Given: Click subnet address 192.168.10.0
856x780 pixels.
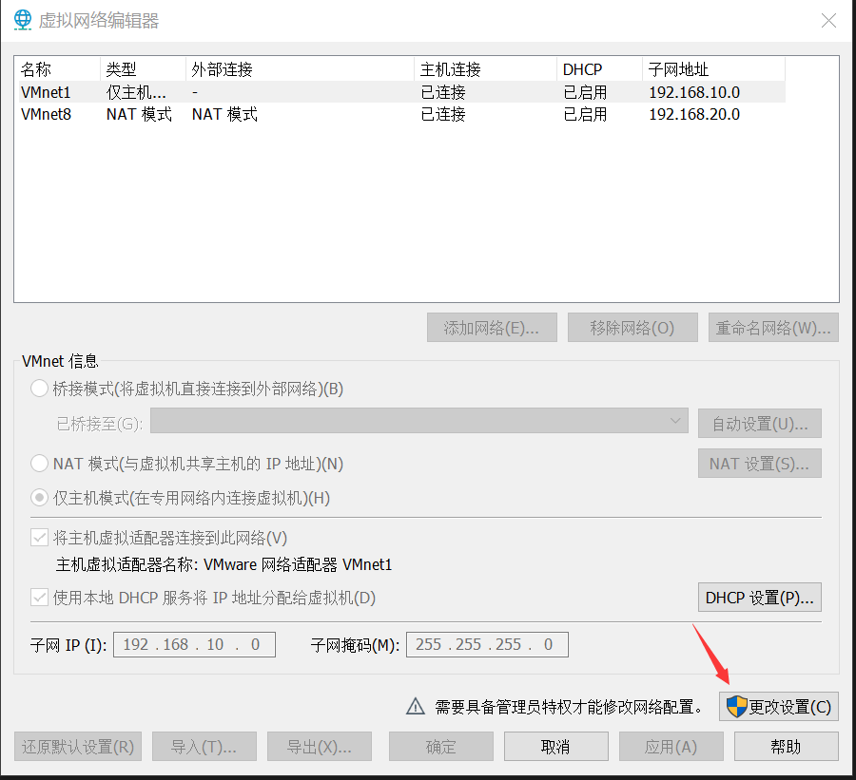Looking at the screenshot, I should coord(694,92).
